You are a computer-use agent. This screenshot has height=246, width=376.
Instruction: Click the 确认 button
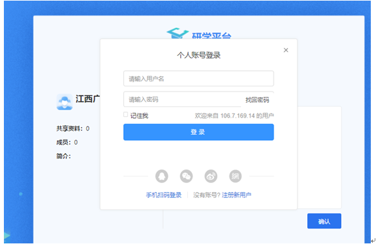324,221
